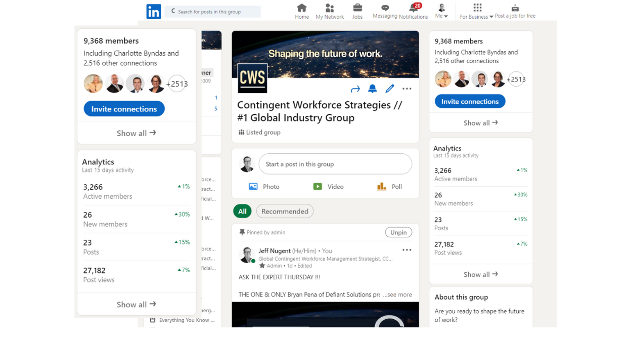The height and width of the screenshot is (339, 632).
Task: Show all members in the right sidebar
Action: (481, 122)
